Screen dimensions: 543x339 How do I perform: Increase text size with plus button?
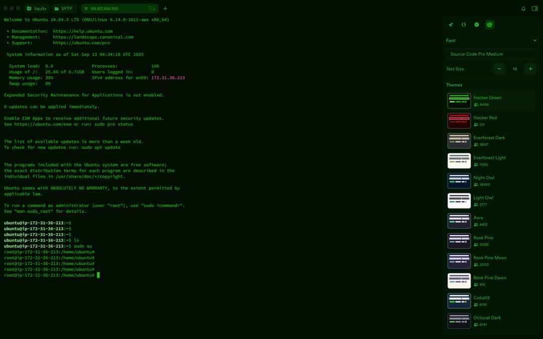click(530, 69)
